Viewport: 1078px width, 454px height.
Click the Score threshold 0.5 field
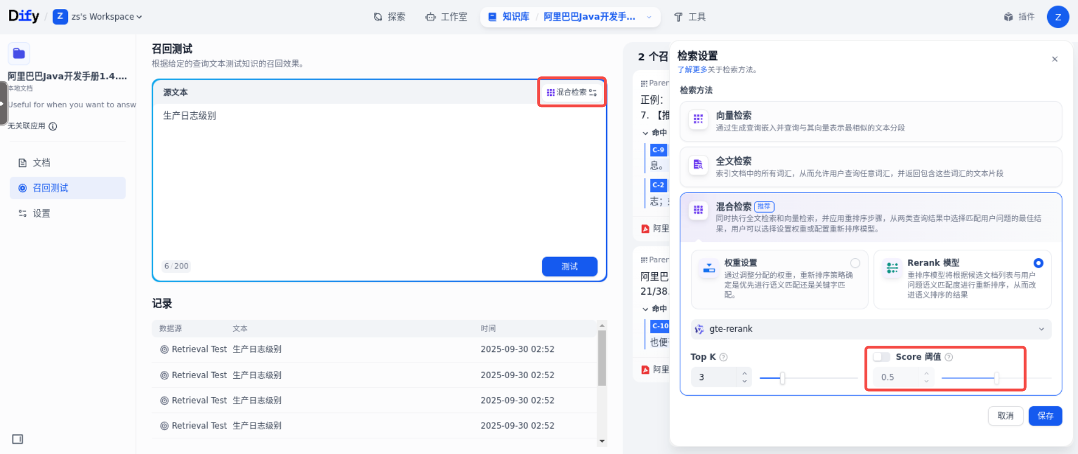click(x=897, y=377)
